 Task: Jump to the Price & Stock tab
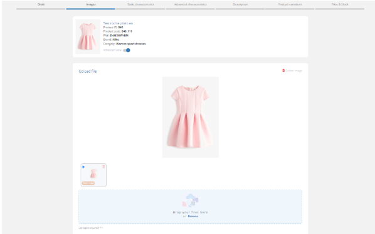[340, 4]
